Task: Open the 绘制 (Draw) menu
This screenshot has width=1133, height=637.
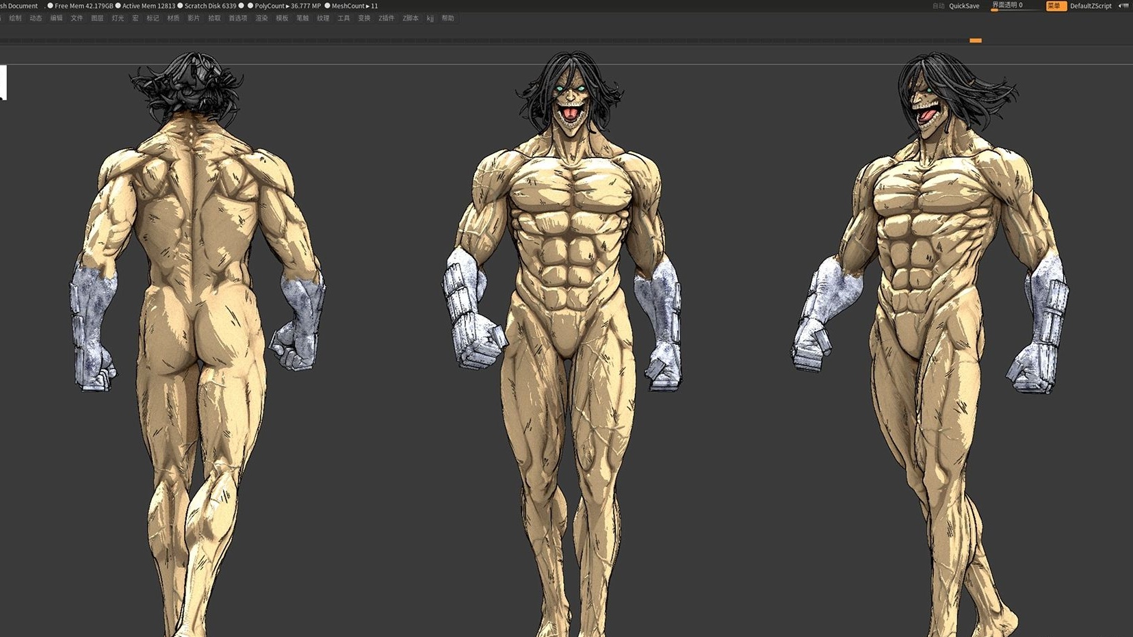Action: click(x=15, y=18)
